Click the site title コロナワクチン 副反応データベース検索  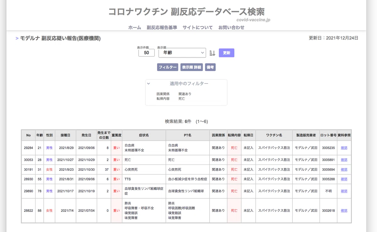(186, 12)
